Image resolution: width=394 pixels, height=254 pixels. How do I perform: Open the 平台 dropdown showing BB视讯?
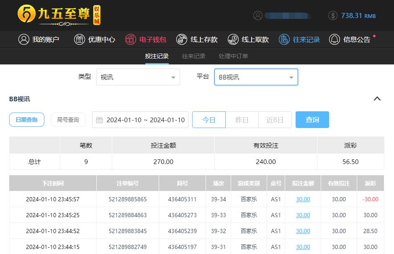tap(256, 77)
